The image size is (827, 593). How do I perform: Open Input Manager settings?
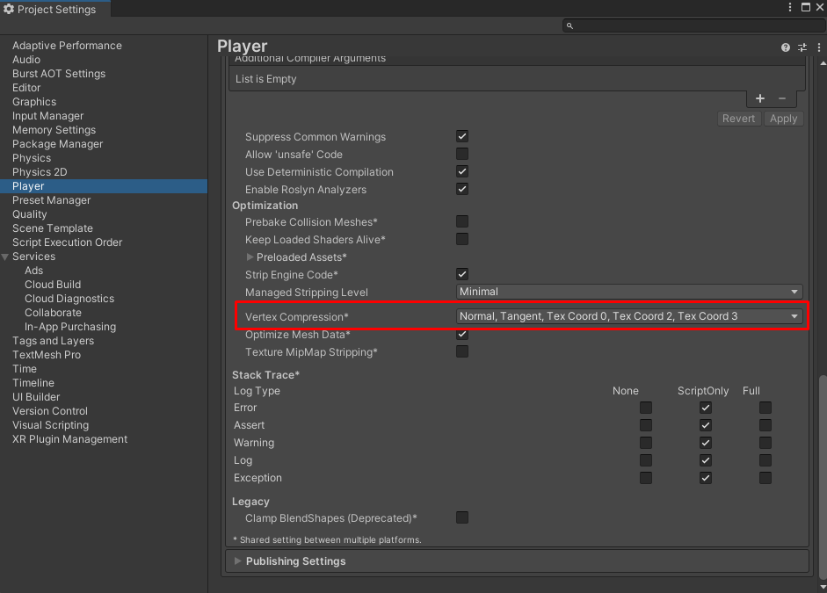[48, 115]
